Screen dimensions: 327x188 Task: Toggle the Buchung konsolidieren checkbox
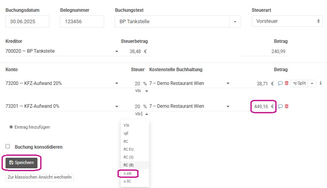pos(8,146)
